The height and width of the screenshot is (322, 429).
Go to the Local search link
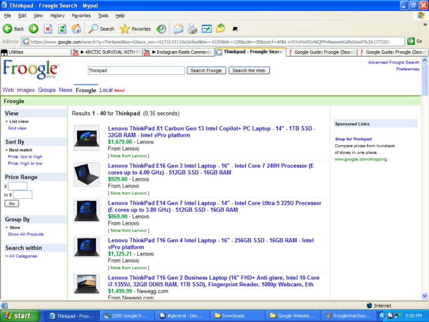point(106,90)
